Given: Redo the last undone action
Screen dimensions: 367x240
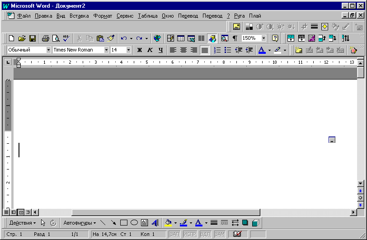Looking at the screenshot, I should [x=139, y=38].
